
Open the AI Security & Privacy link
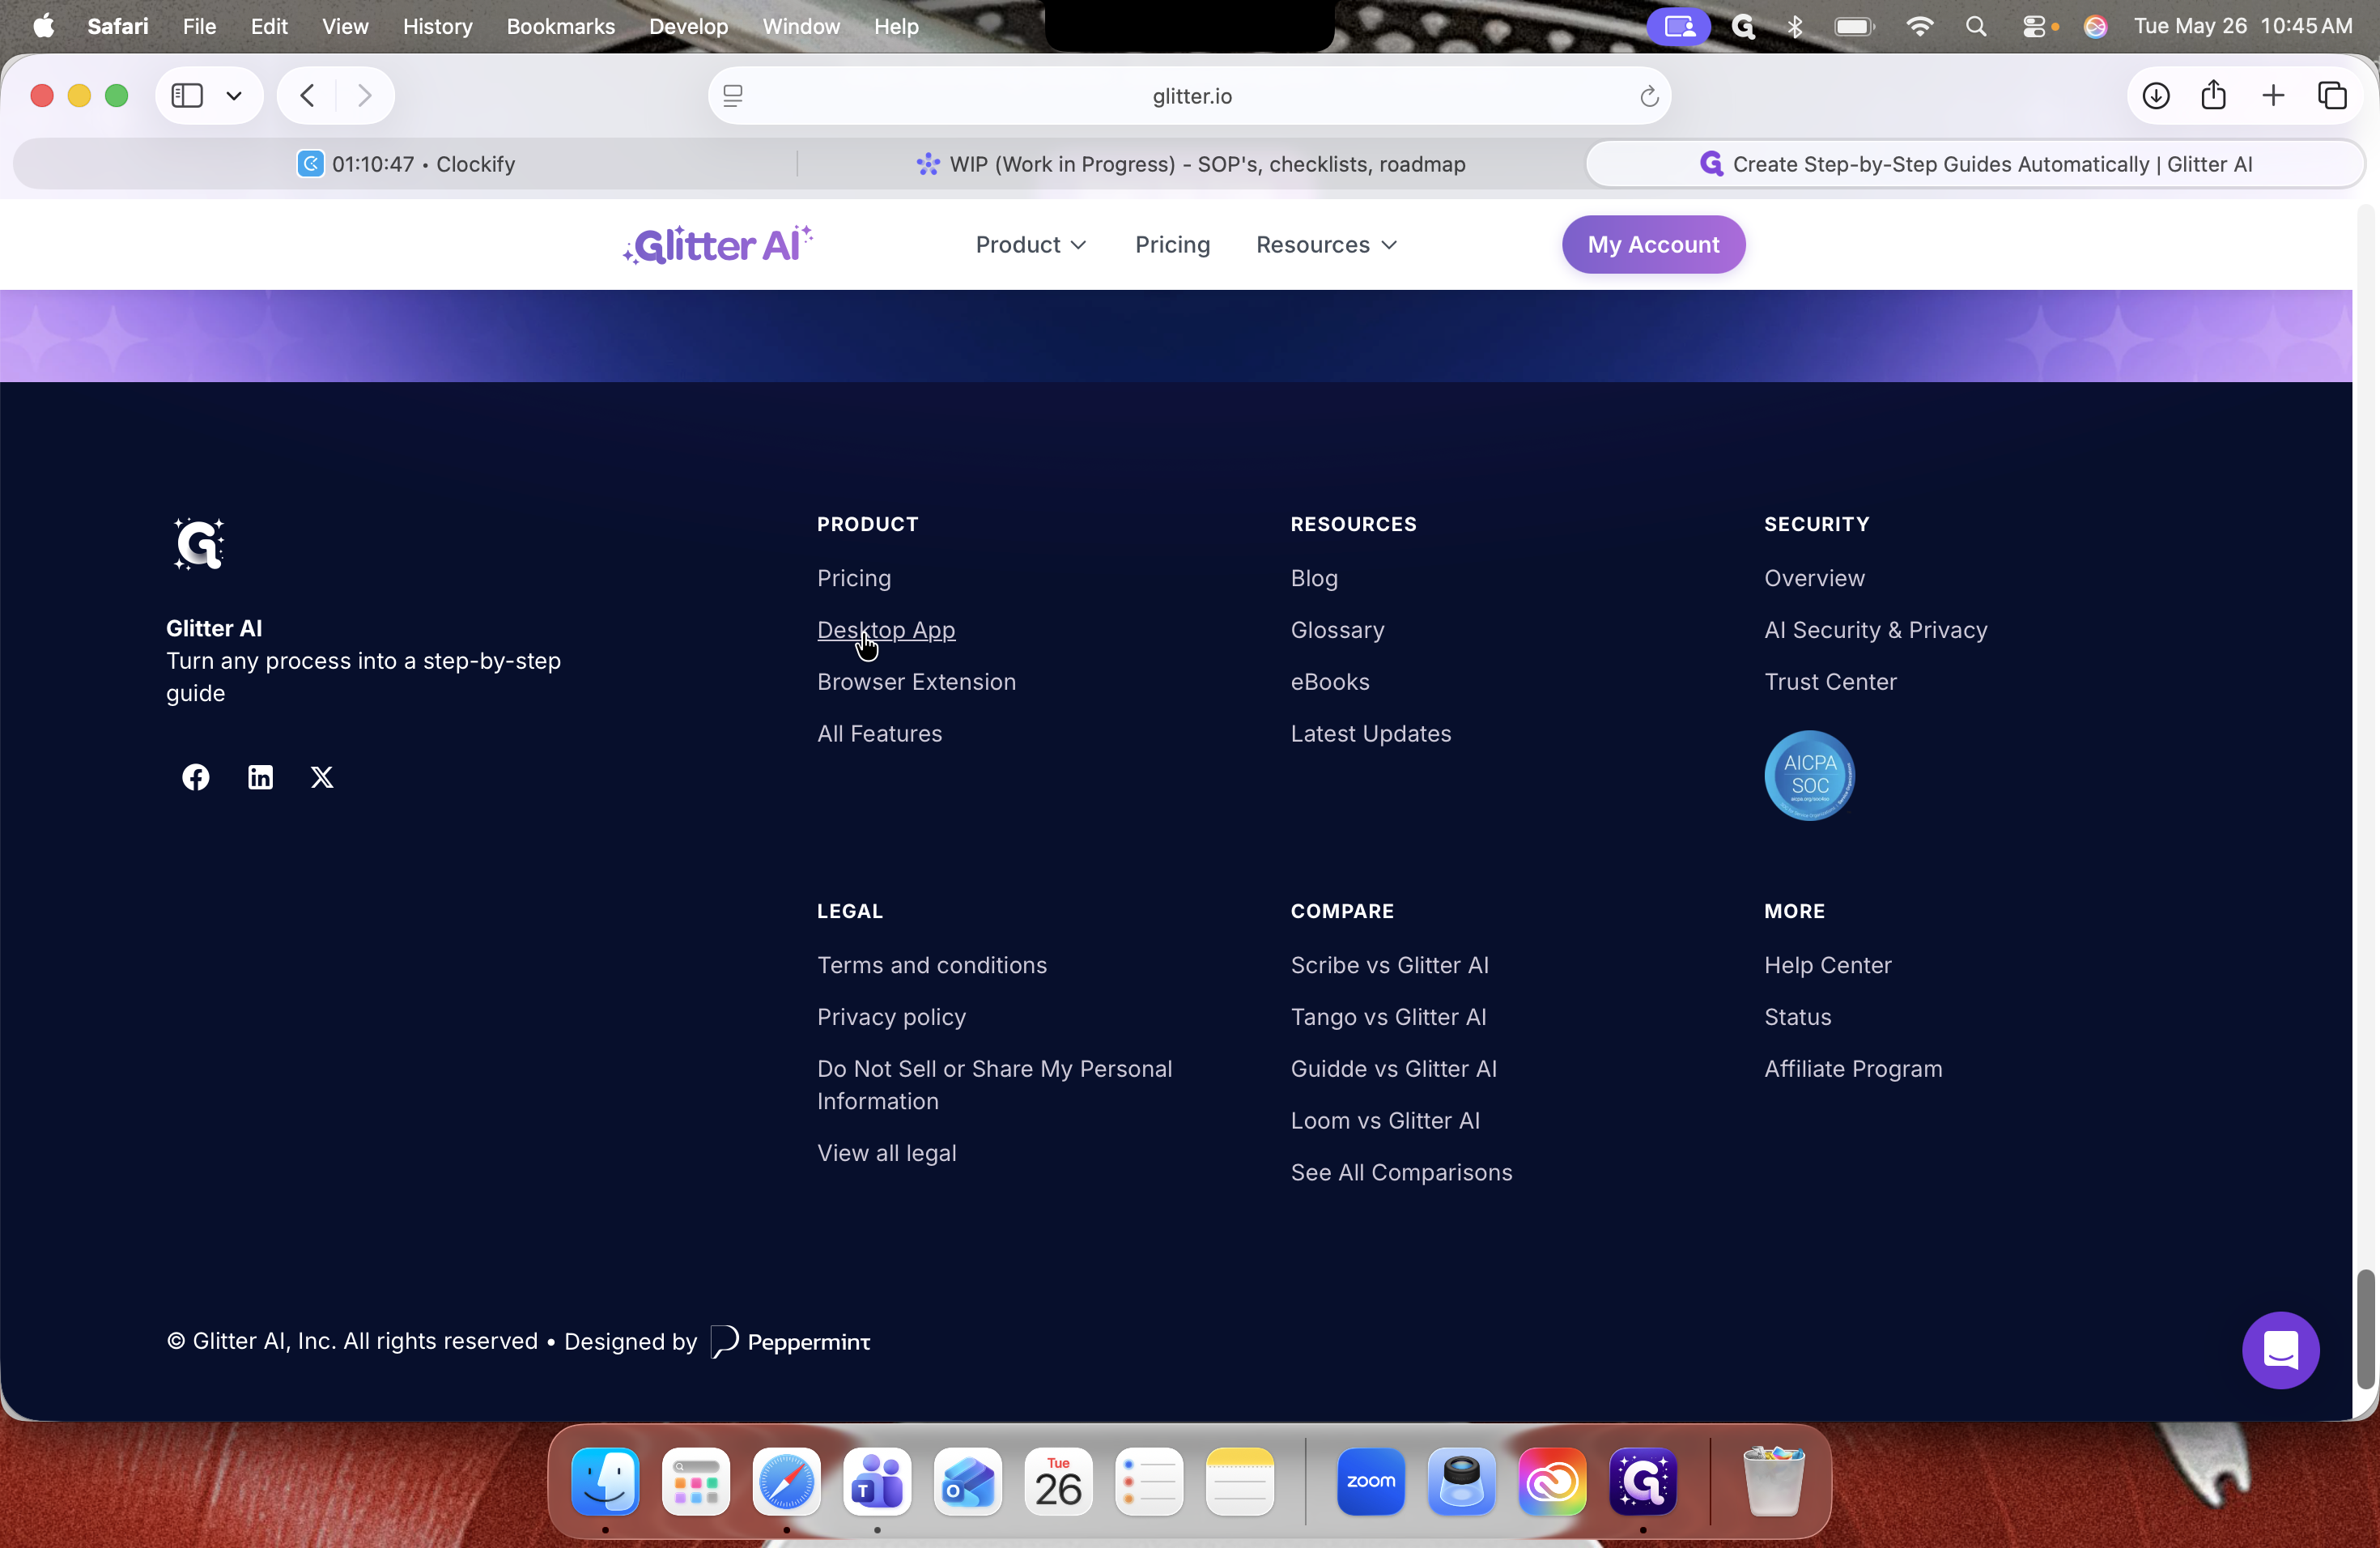[1875, 630]
